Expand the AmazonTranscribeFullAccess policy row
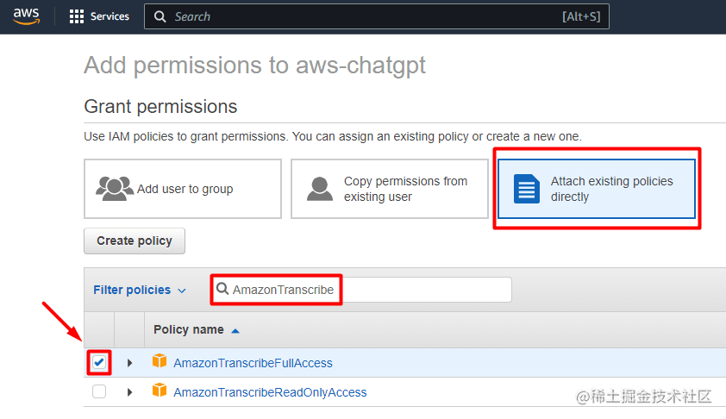Image resolution: width=726 pixels, height=419 pixels. (x=130, y=363)
